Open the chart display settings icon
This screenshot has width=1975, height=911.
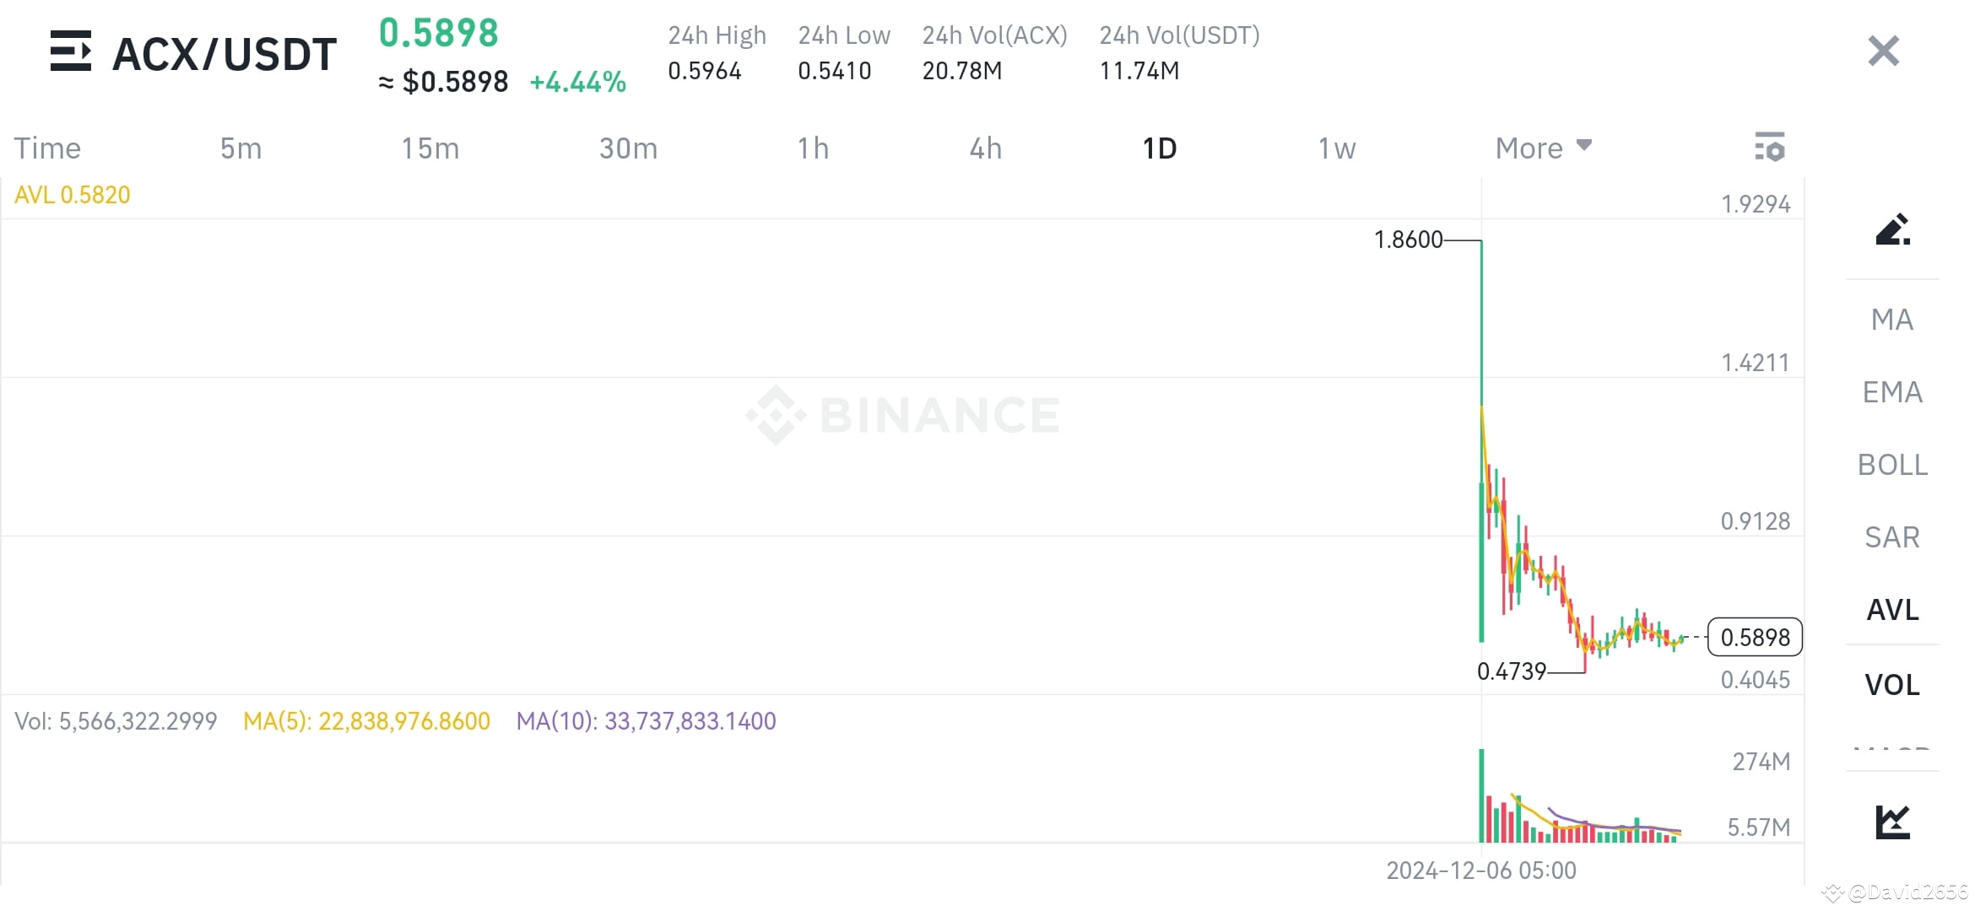click(1770, 146)
